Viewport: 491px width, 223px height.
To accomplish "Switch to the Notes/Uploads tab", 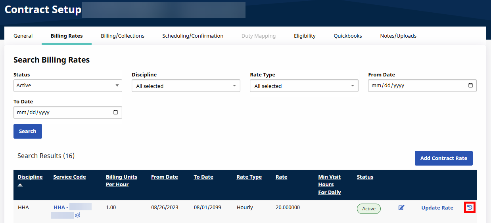I will (x=398, y=36).
